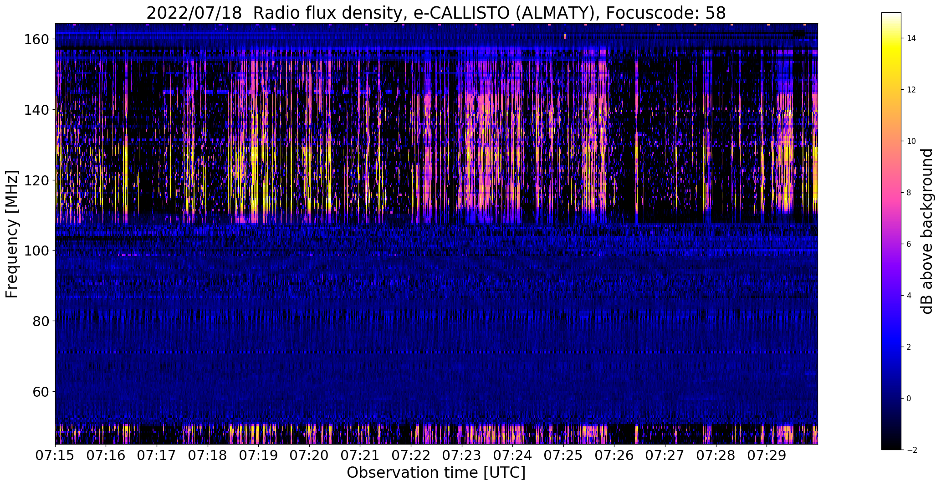This screenshot has height=486, width=941.
Task: Click the 07:20 time tick label
Action: tap(309, 455)
